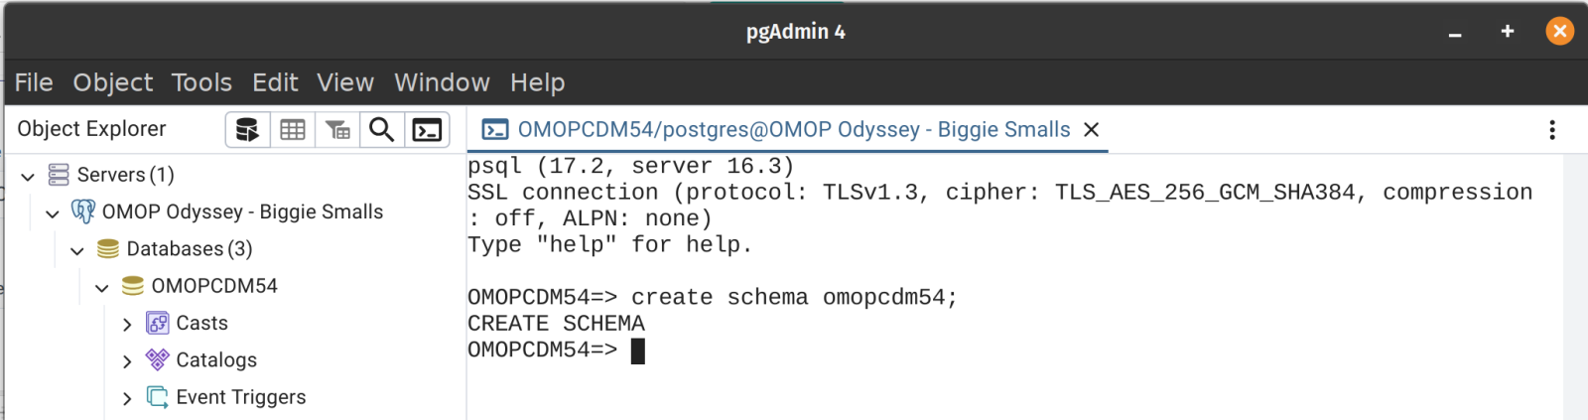The image size is (1588, 420).
Task: Open the Tools menu
Action: [x=201, y=82]
